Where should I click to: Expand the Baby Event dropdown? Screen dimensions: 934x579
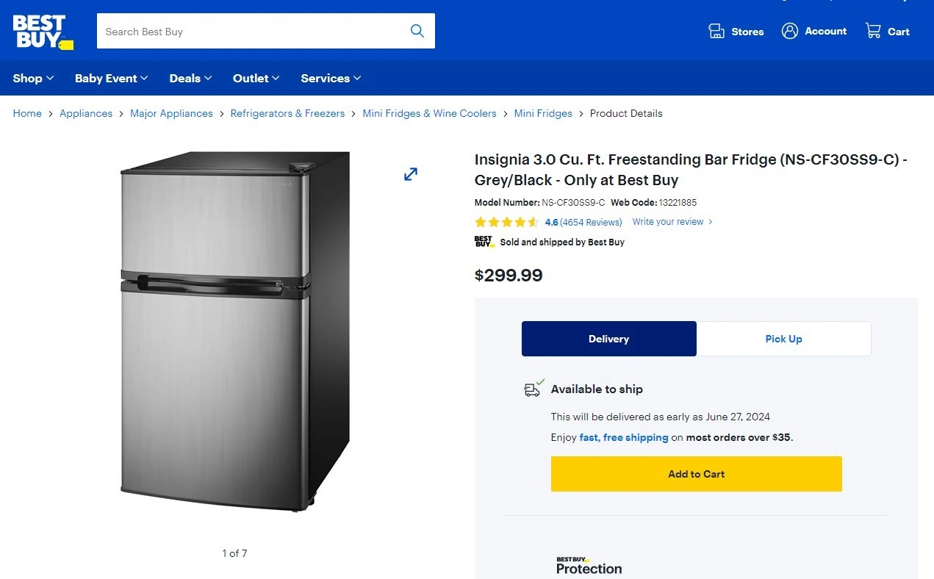point(111,78)
